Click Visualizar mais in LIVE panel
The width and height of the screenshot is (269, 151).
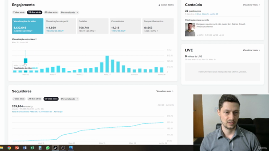tap(251, 50)
